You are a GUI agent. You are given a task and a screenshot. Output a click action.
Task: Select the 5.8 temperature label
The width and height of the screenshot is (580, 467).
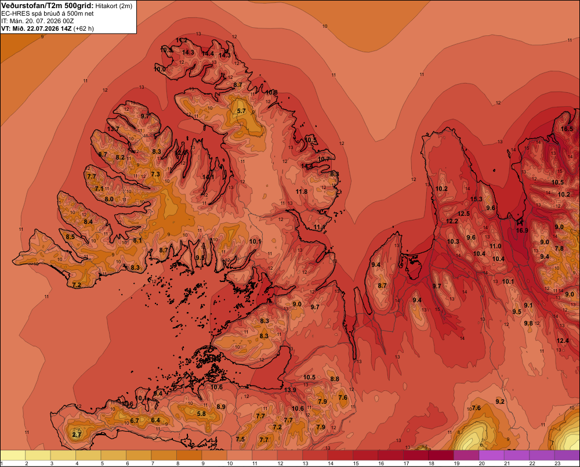(201, 414)
